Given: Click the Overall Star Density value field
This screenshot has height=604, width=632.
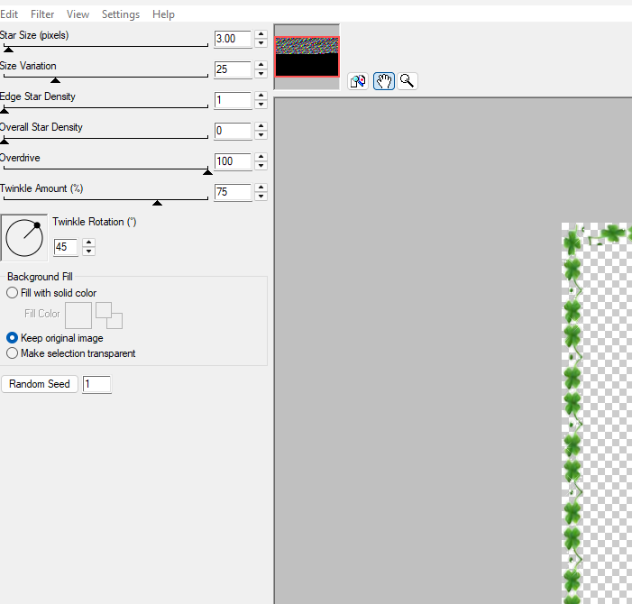Looking at the screenshot, I should pyautogui.click(x=232, y=131).
